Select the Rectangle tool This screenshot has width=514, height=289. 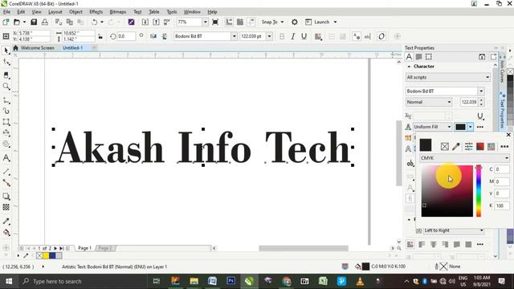click(x=6, y=122)
